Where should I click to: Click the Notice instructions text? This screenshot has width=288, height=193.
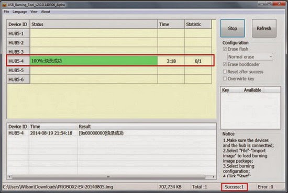tap(248, 158)
